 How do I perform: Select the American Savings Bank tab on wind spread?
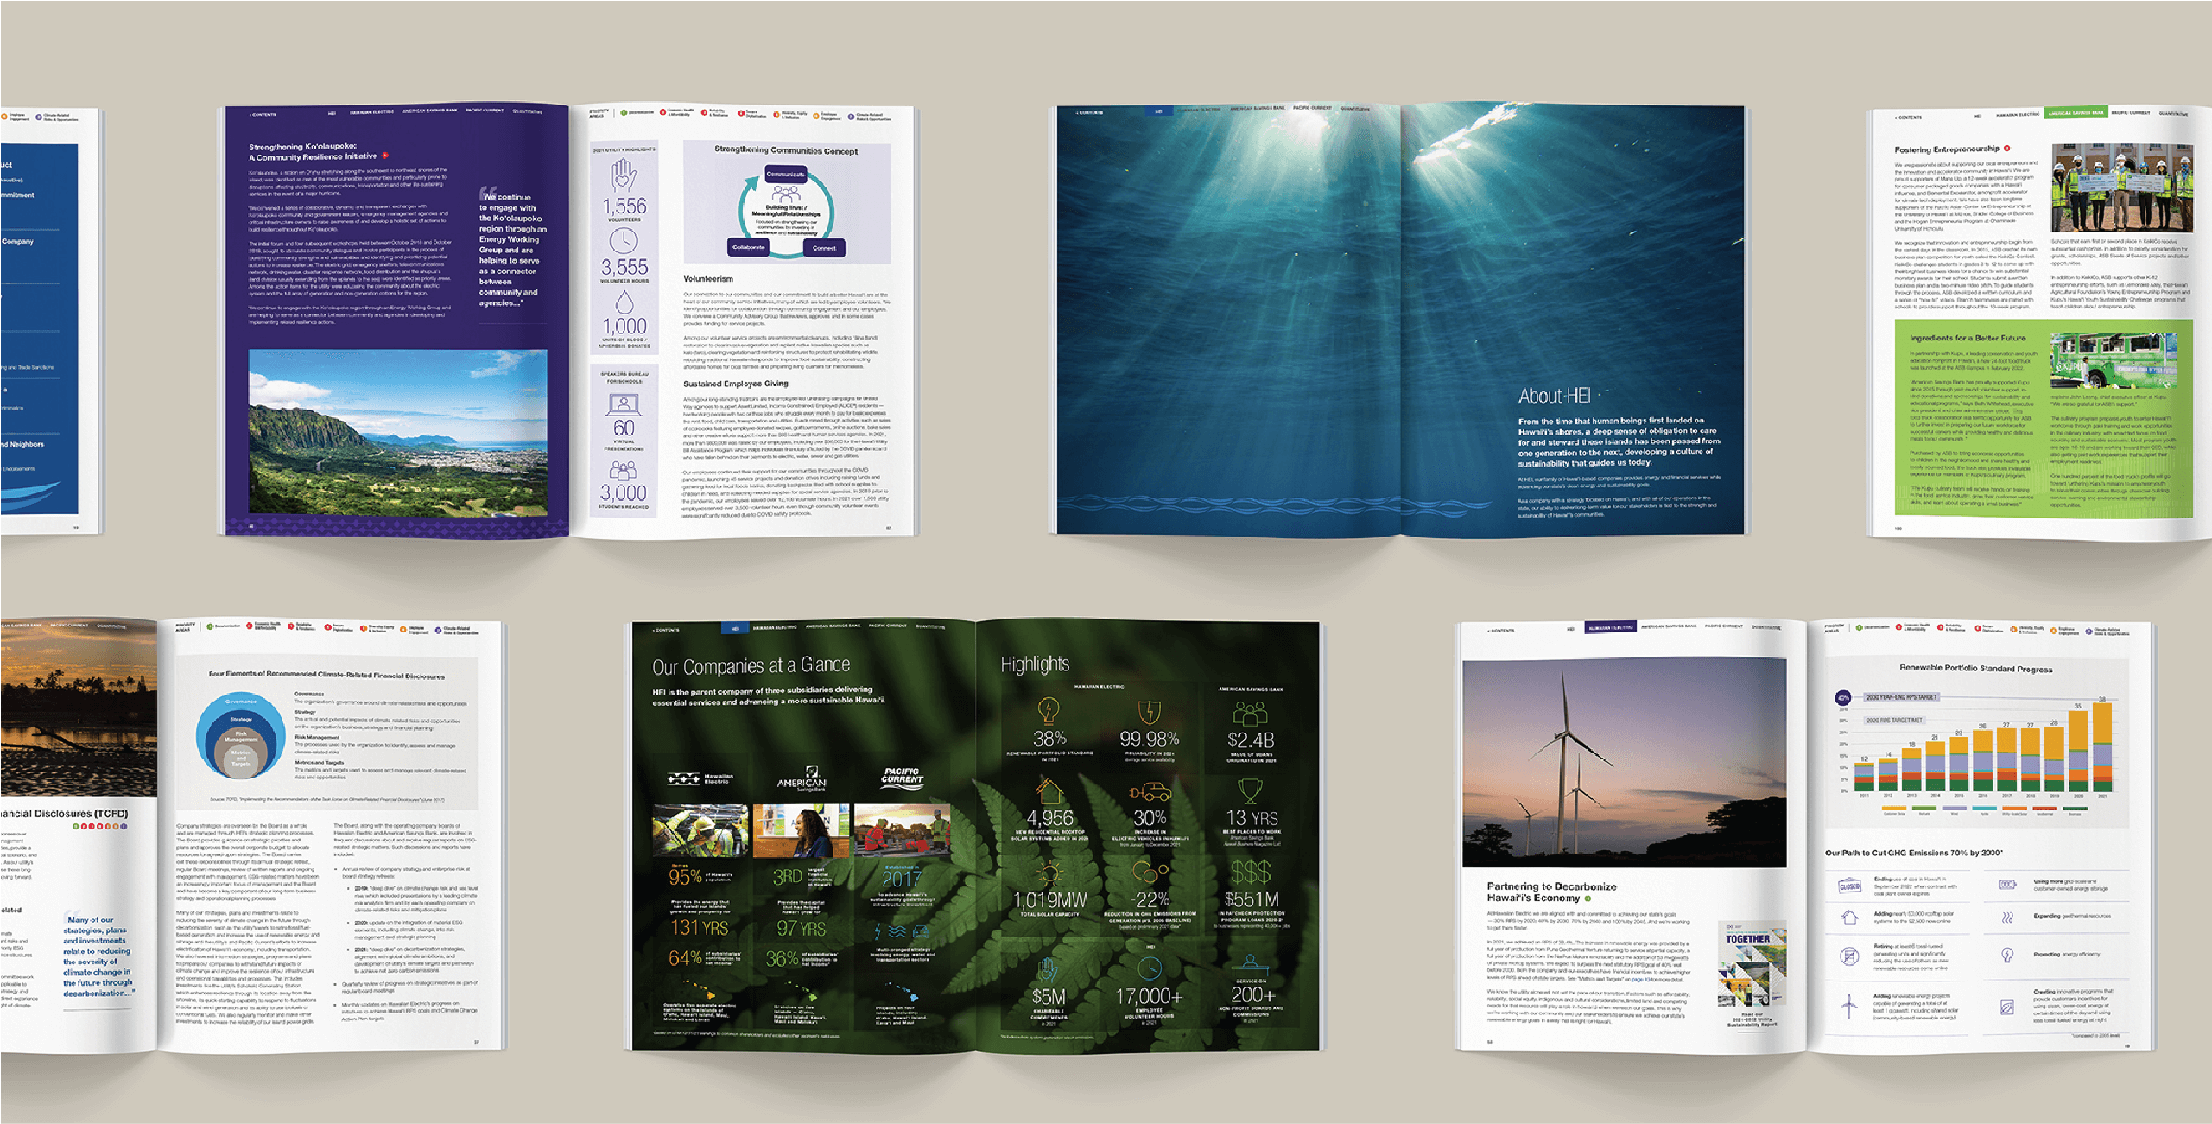[1668, 626]
